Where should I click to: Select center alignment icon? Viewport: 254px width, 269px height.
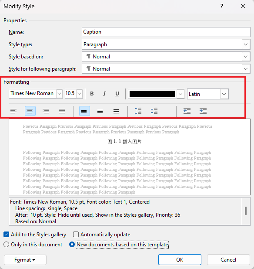tap(30, 111)
